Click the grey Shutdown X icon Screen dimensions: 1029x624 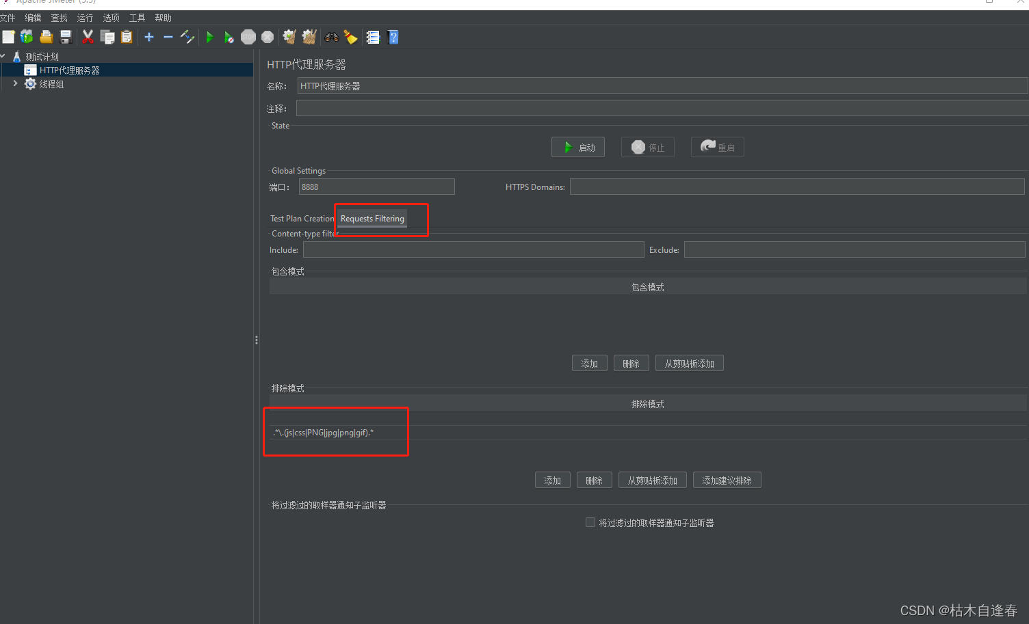tap(268, 37)
